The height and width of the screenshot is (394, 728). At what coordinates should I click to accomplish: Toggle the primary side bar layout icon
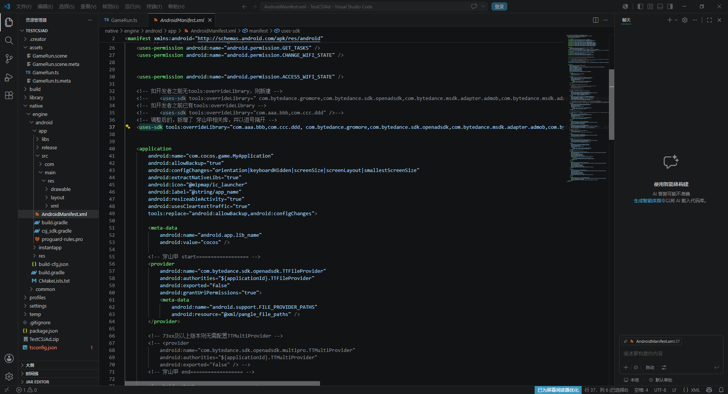point(640,6)
